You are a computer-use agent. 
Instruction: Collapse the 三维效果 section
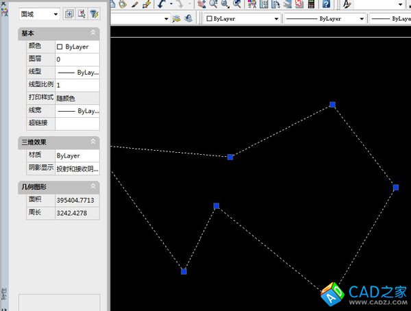point(93,142)
